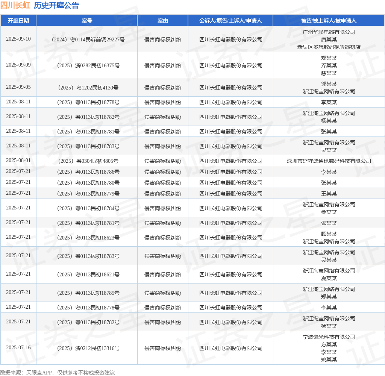385x376 pixels.
Task: Click the 数据来源 footer note
Action: pos(58,373)
